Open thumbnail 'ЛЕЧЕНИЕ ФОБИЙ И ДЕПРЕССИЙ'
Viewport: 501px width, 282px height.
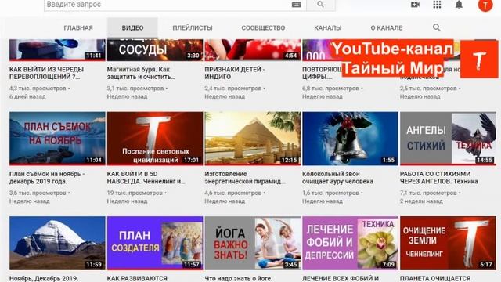(x=350, y=243)
